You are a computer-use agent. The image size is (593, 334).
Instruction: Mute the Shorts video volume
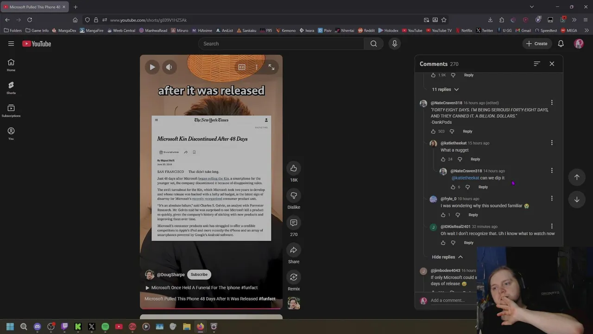(x=169, y=67)
